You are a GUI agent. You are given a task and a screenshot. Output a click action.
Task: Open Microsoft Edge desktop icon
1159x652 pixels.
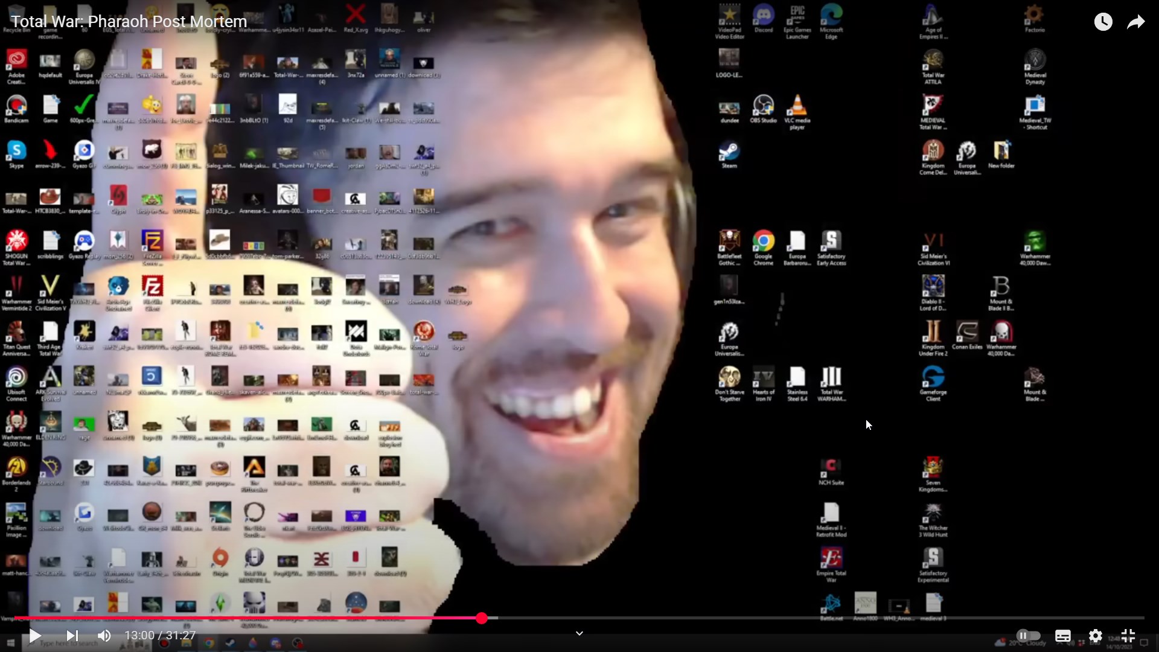(x=831, y=22)
